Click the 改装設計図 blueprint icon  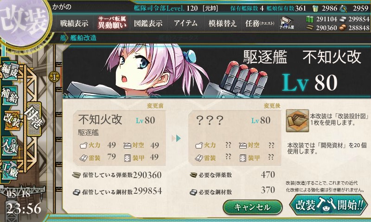tap(297, 121)
